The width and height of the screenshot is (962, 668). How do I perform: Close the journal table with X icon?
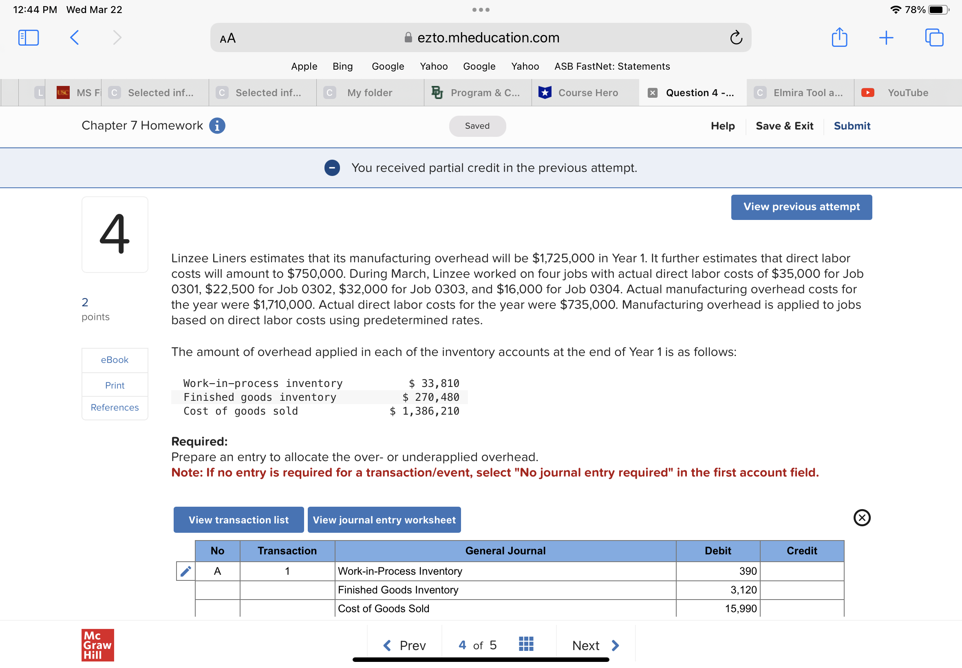click(861, 518)
